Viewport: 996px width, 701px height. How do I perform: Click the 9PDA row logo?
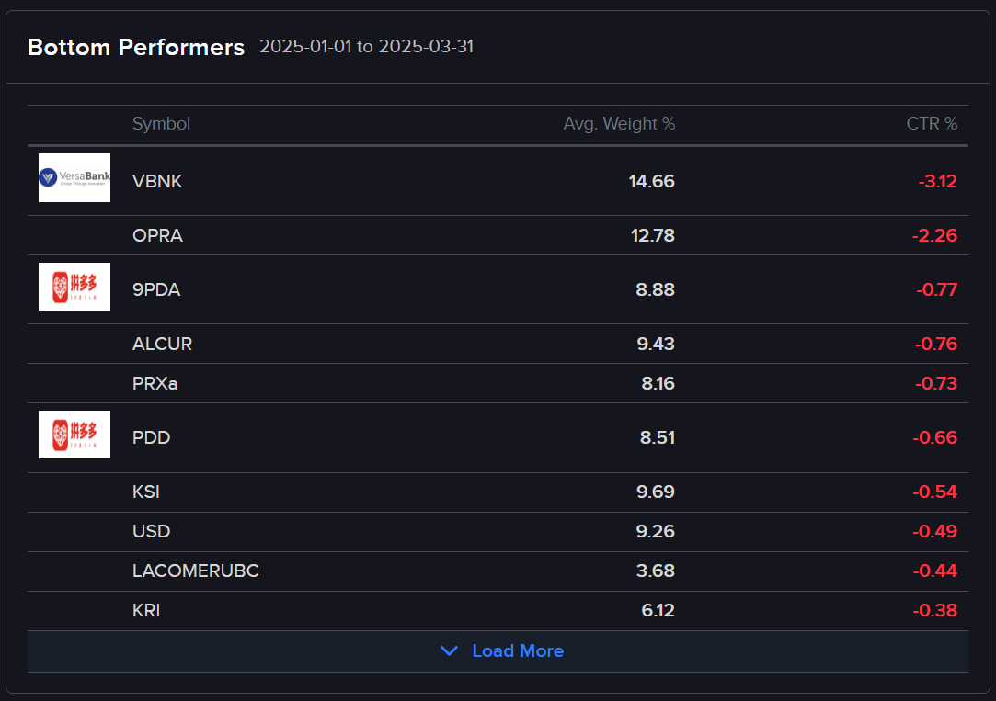(x=74, y=287)
